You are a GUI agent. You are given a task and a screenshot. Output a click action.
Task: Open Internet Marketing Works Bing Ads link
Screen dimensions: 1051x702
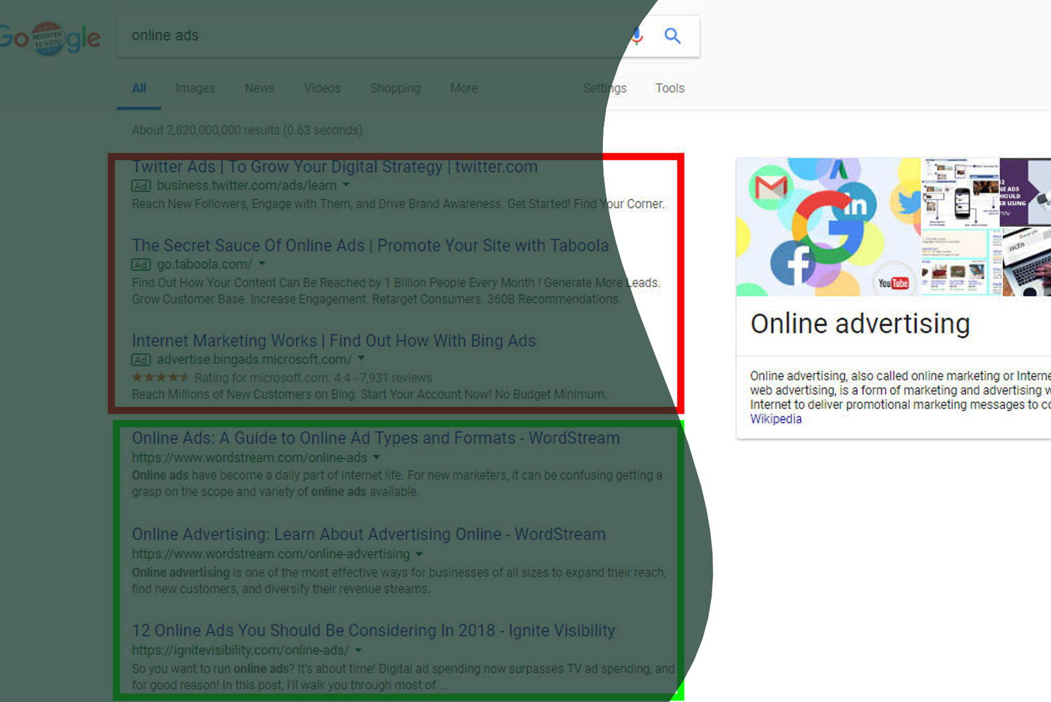334,341
